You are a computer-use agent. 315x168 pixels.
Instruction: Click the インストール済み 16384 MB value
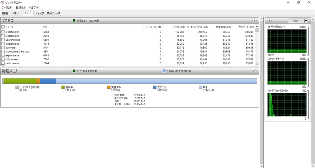click(x=139, y=104)
